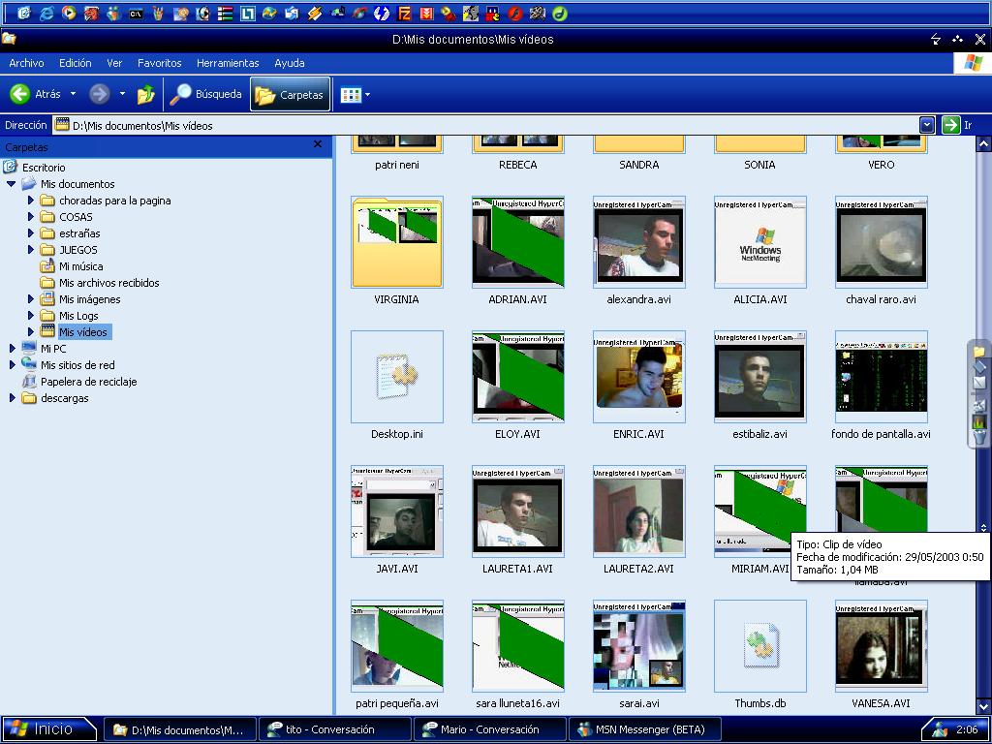992x744 pixels.
Task: Select the ENRIC.AVI video thumbnail
Action: click(x=638, y=377)
